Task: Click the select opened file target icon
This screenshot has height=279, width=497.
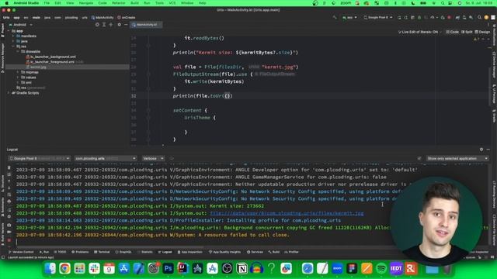Action: click(x=97, y=25)
